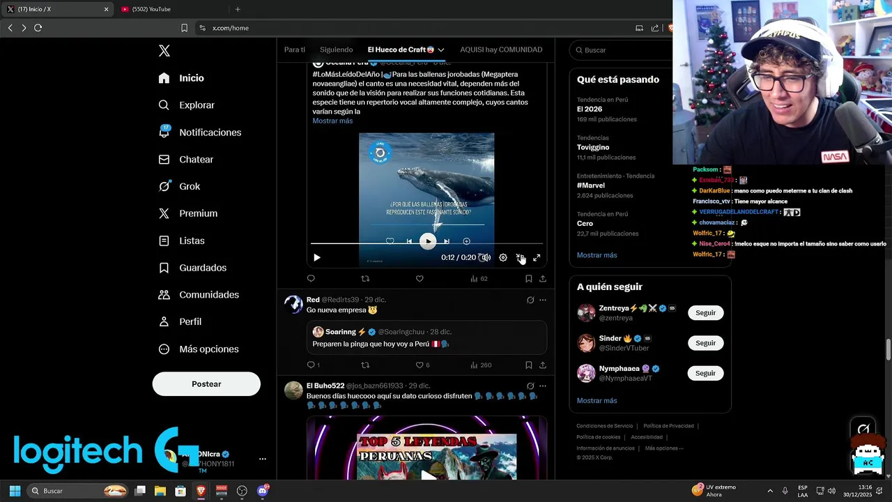Follow Nymphaaea
The height and width of the screenshot is (502, 892).
click(x=705, y=373)
